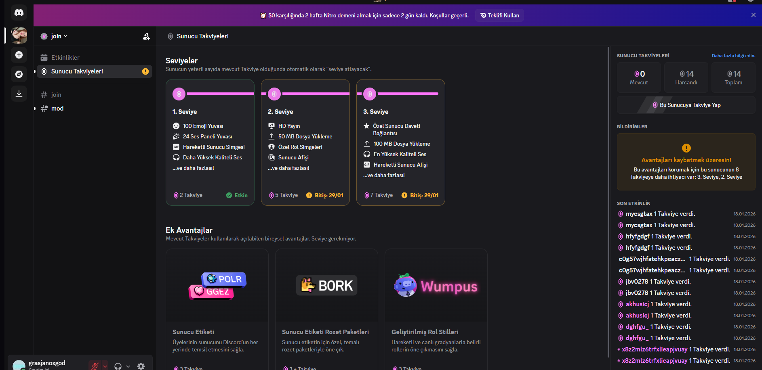This screenshot has width=762, height=370.
Task: Open Sunucu Etiketi Rozet Paketleri card
Action: pyautogui.click(x=326, y=309)
